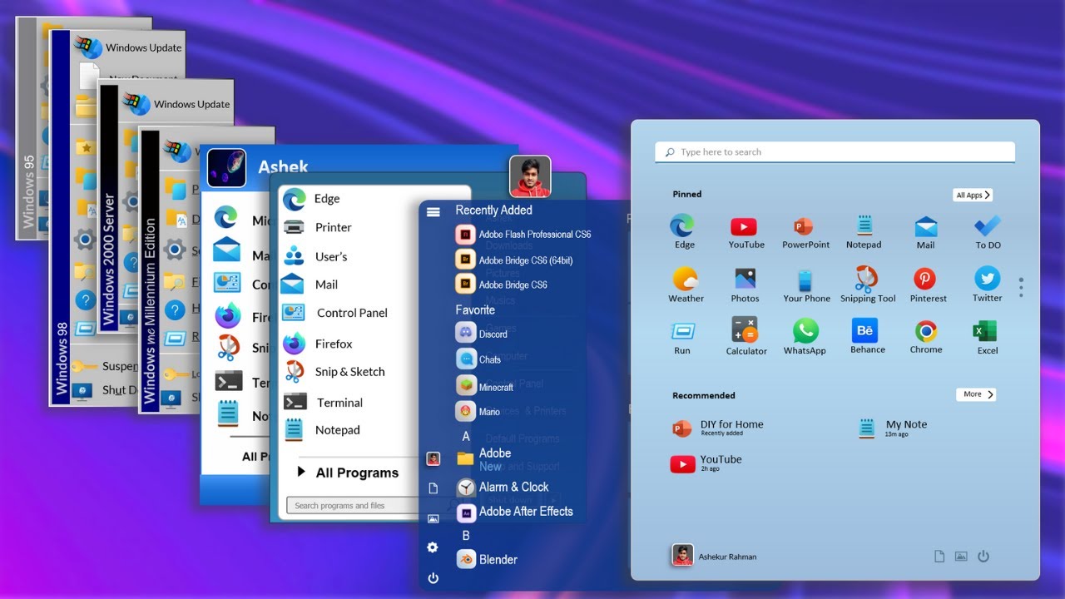This screenshot has height=599, width=1065.
Task: Open the pinned PowerPoint app
Action: (x=805, y=232)
